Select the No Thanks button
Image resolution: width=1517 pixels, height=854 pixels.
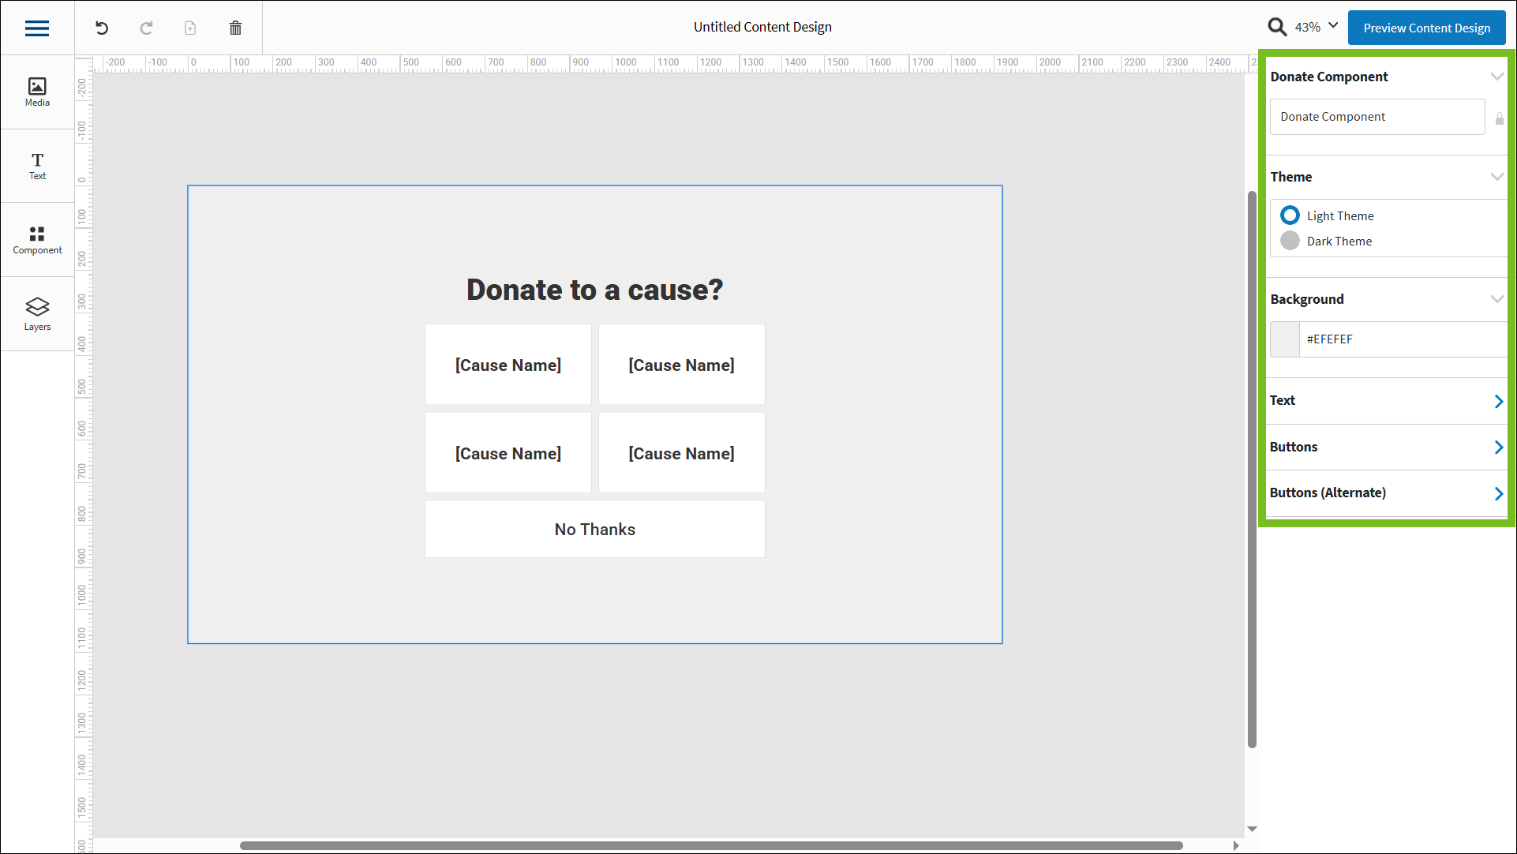(594, 529)
